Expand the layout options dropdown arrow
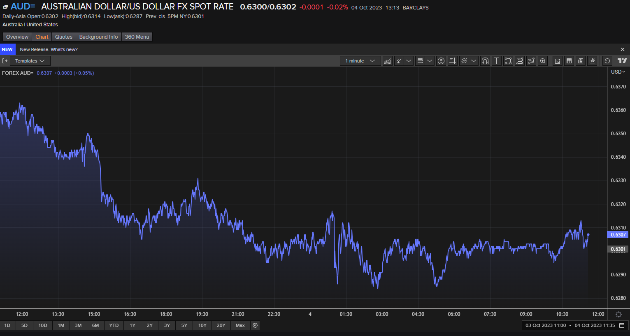Viewport: 630px width, 336px height. tap(430, 61)
